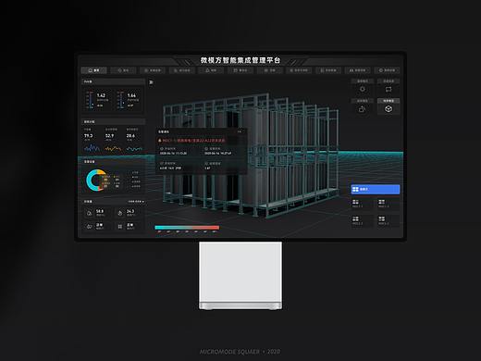Click the platform title 微模方智能集成管理平台
The image size is (481, 361).
tap(240, 60)
